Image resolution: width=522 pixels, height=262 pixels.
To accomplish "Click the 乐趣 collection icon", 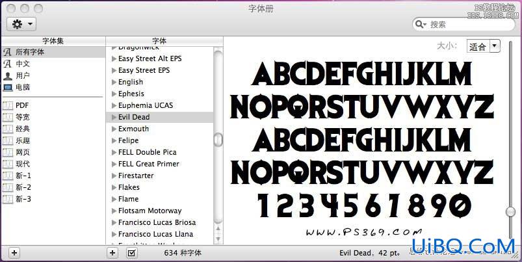I will pos(7,140).
